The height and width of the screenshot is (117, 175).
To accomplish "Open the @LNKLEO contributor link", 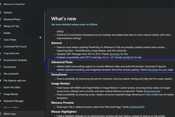I will tap(128, 57).
